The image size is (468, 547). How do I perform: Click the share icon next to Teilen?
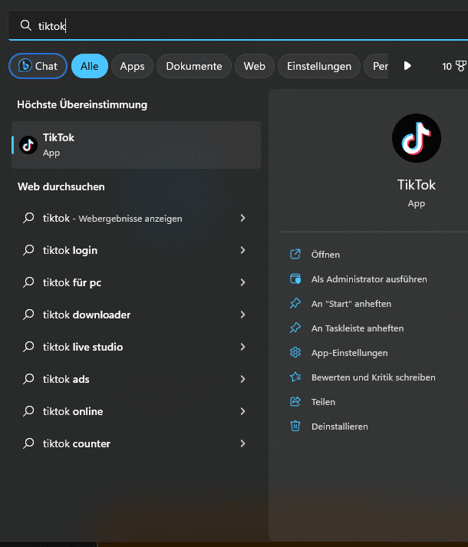[x=295, y=401]
